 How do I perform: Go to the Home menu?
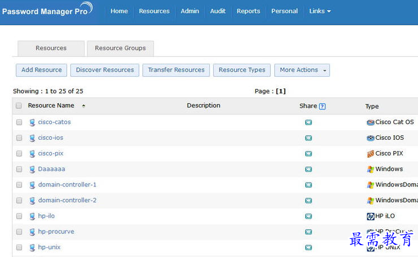tap(119, 11)
